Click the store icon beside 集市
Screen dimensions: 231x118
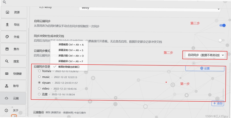coord(7,49)
